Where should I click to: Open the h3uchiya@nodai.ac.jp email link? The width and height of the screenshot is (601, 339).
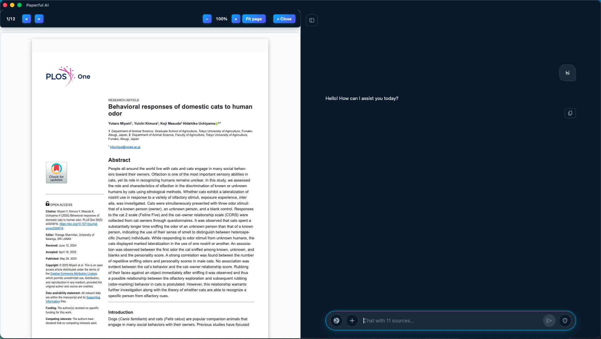[125, 147]
